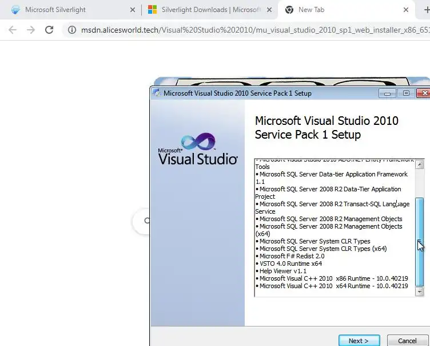
Task: Maximize the Service Pack 1 Setup window
Action: [406, 93]
